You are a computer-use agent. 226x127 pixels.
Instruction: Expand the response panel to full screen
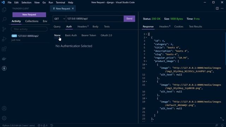click(222, 119)
